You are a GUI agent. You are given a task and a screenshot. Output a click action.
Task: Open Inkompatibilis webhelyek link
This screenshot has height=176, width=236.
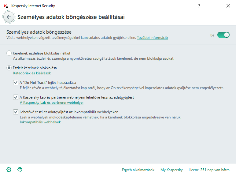[x=40, y=122]
